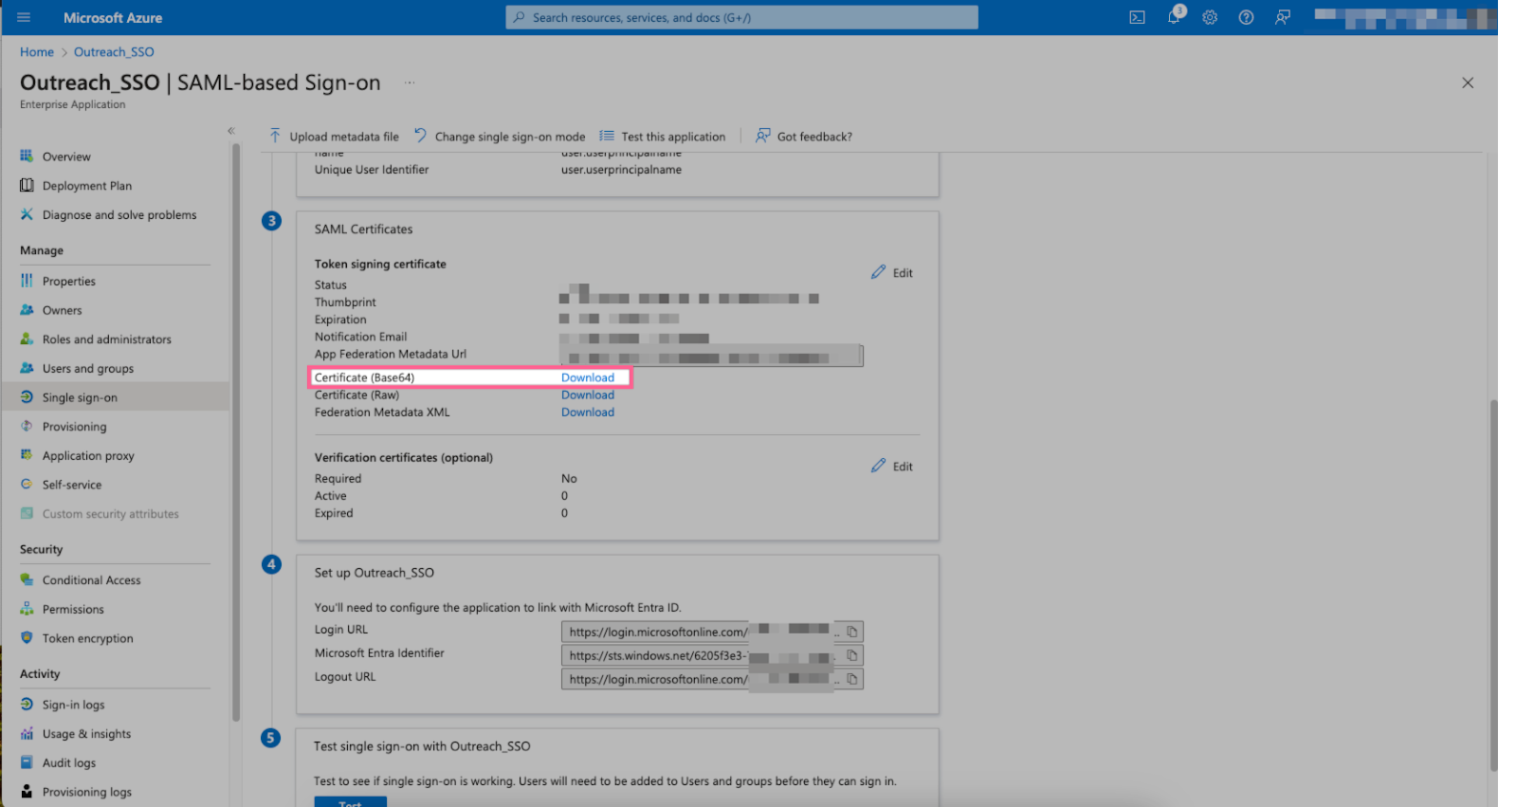Viewport: 1517px width, 807px height.
Task: Click Got feedback? in the toolbar
Action: pyautogui.click(x=804, y=137)
